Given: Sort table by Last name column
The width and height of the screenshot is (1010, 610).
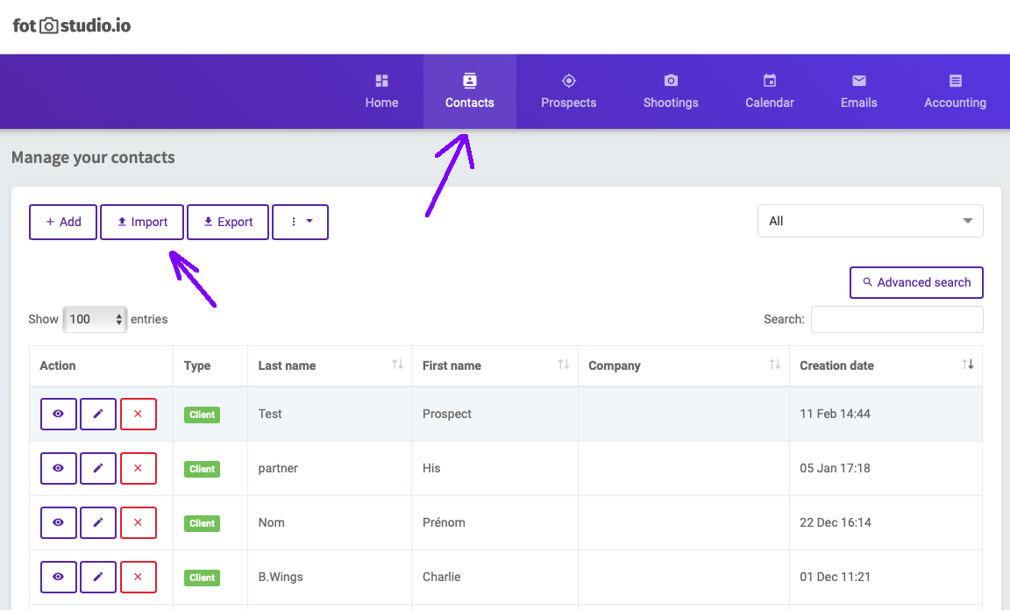Looking at the screenshot, I should (x=329, y=365).
